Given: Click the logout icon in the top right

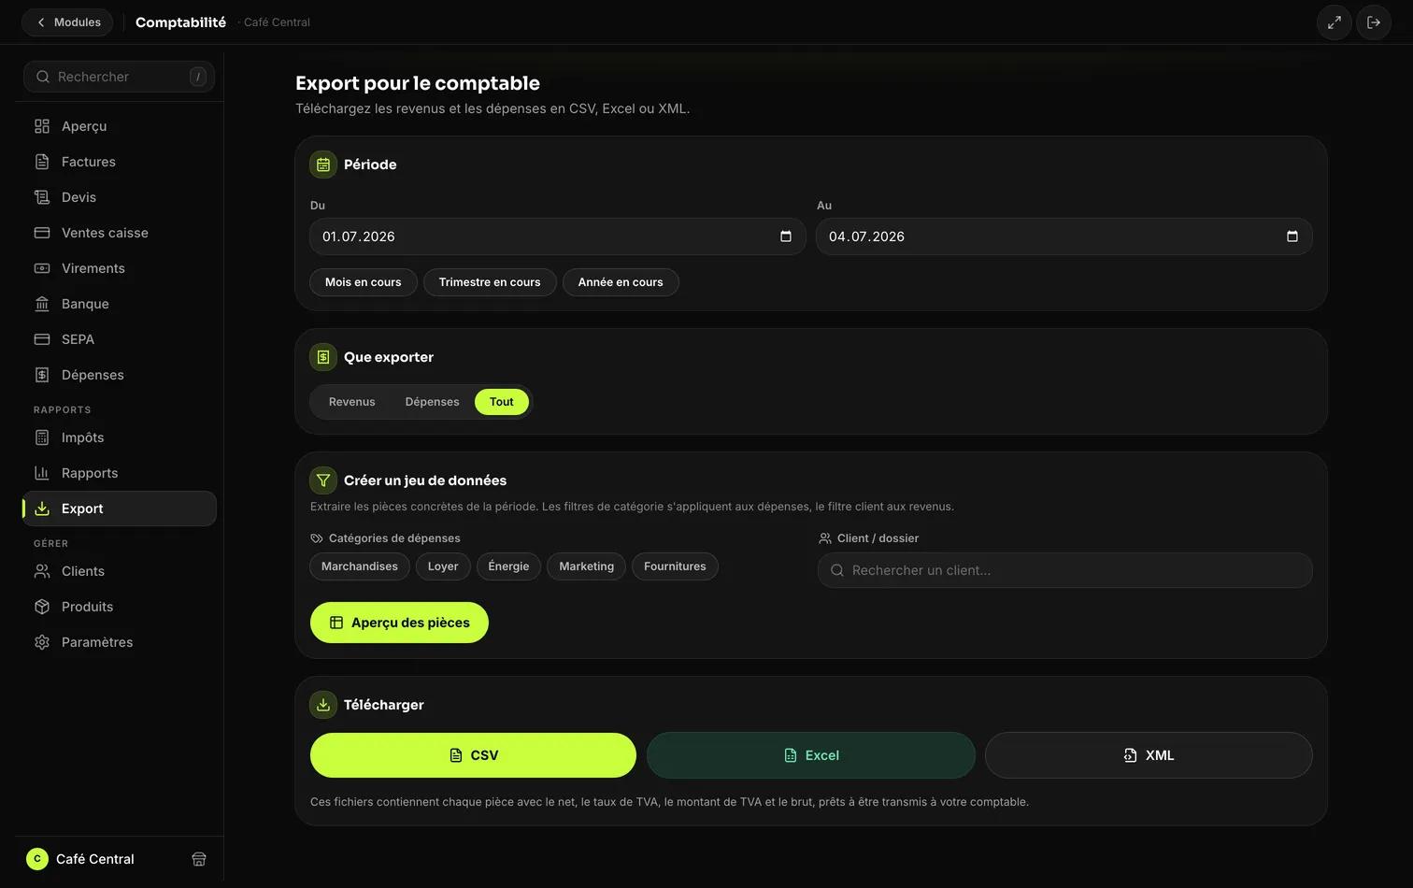Looking at the screenshot, I should pos(1374,22).
